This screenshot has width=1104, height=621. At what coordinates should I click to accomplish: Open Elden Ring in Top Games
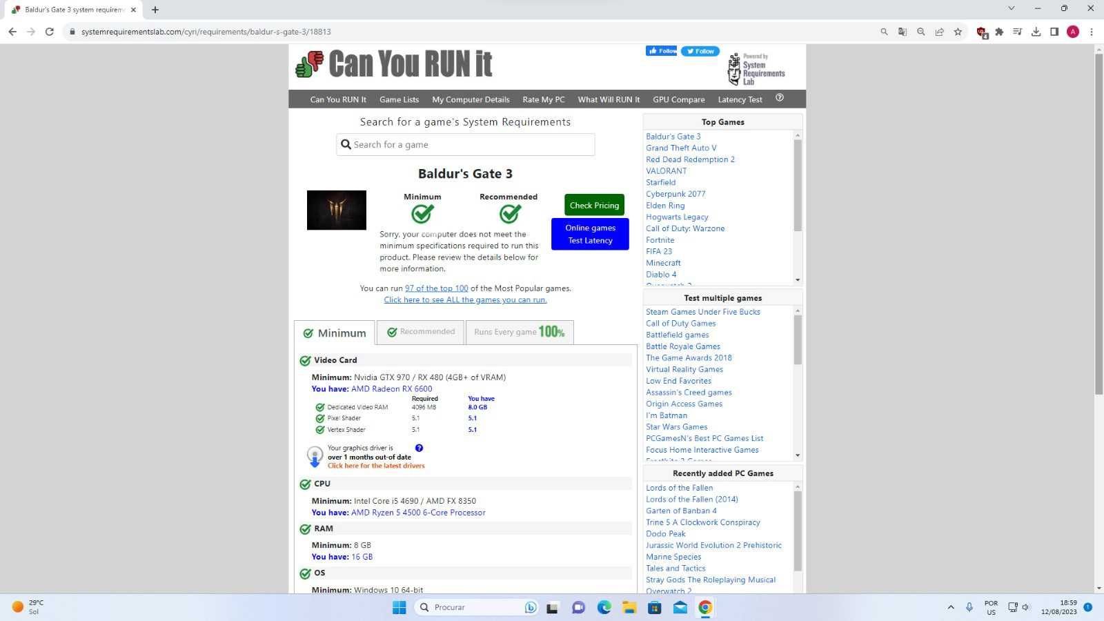pyautogui.click(x=665, y=206)
